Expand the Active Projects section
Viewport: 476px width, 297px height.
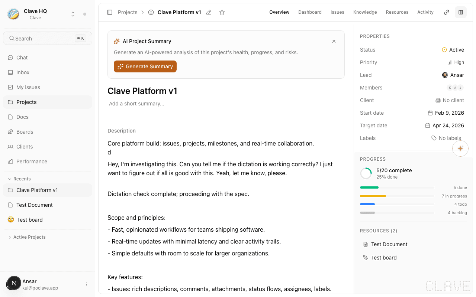click(29, 237)
